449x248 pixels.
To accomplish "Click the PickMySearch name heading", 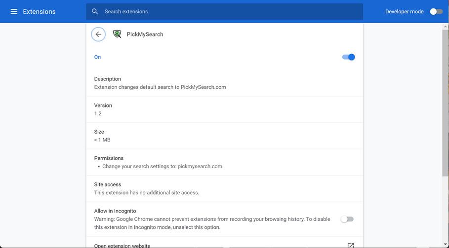I will 145,35.
